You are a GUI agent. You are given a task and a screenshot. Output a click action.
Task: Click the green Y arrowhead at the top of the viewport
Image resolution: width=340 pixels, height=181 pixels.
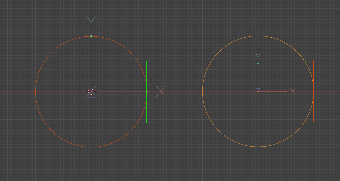[91, 19]
